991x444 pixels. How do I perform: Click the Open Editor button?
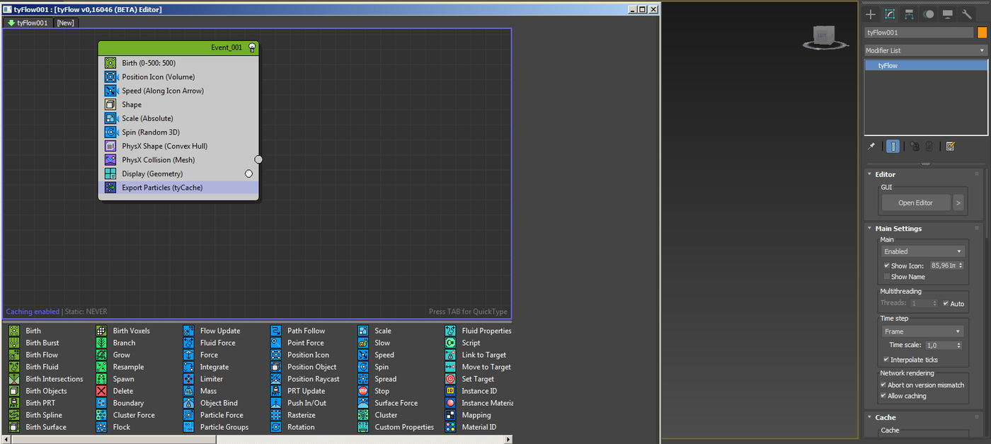[915, 203]
